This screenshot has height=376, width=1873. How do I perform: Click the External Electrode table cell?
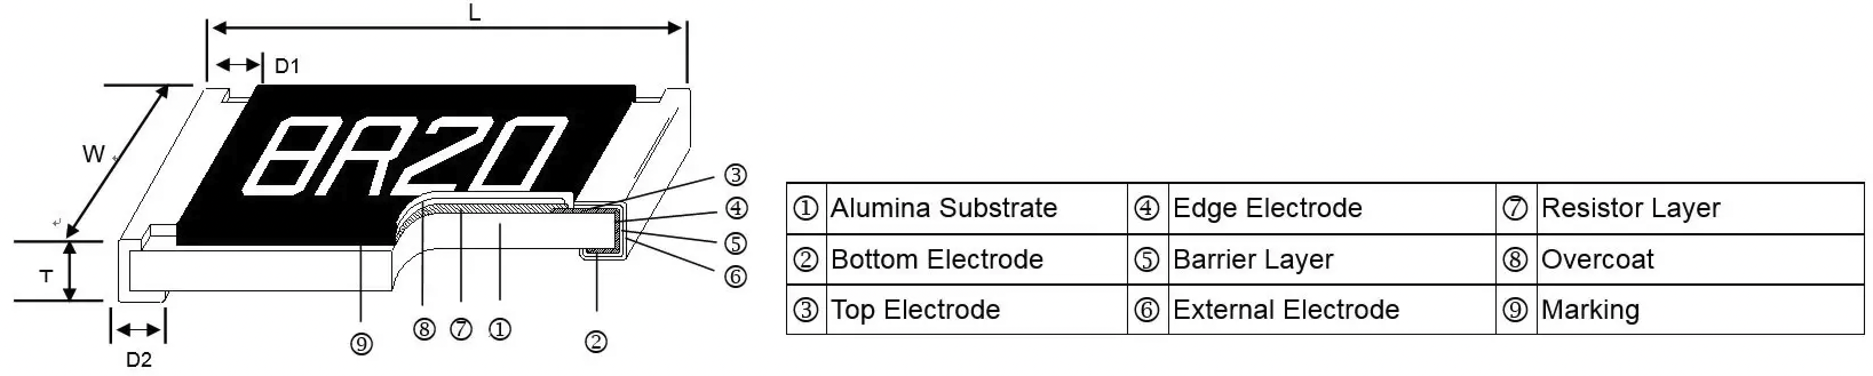point(1285,310)
